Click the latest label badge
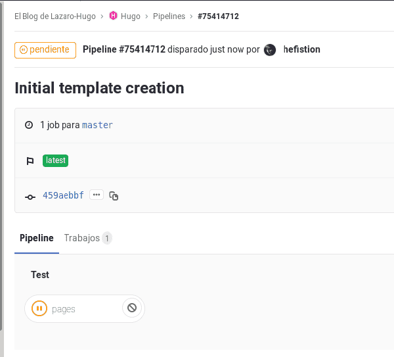This screenshot has height=357, width=394. 56,160
